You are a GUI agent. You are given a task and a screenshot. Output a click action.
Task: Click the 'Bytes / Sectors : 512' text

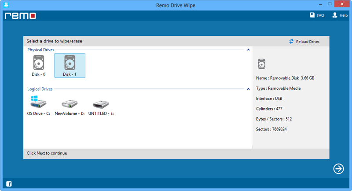[x=274, y=119]
